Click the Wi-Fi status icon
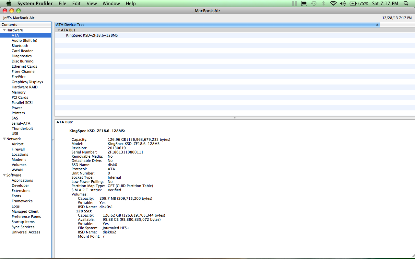The height and width of the screenshot is (259, 415). [x=333, y=4]
